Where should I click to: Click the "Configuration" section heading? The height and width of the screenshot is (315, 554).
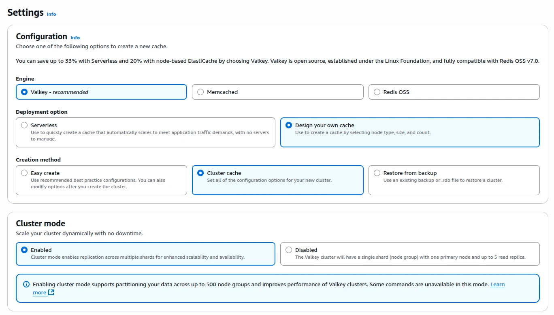[41, 36]
